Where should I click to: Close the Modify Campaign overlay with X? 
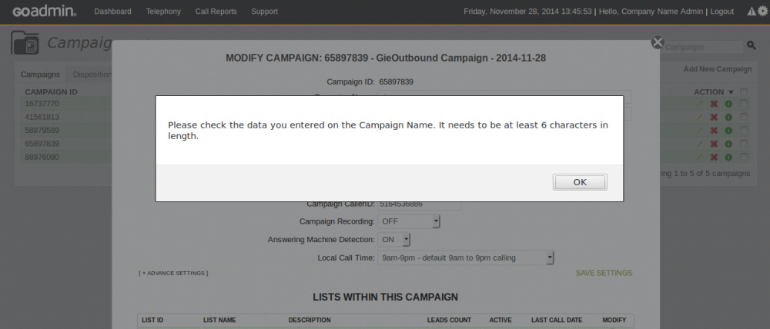click(x=658, y=42)
